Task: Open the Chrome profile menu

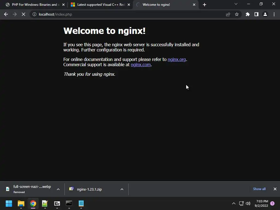Action: [265, 14]
